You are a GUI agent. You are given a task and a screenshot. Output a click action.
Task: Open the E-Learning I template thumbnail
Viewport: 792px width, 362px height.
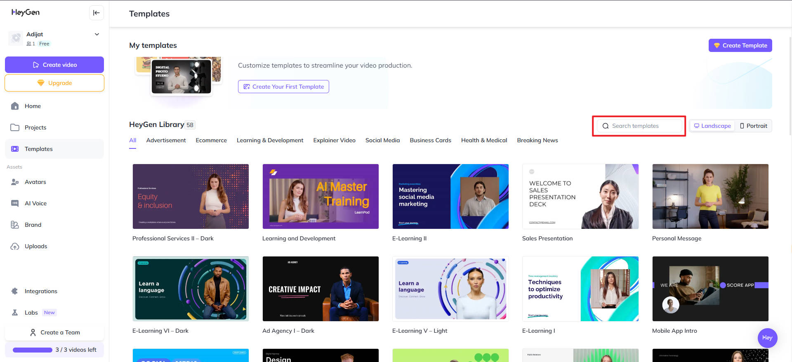(580, 289)
